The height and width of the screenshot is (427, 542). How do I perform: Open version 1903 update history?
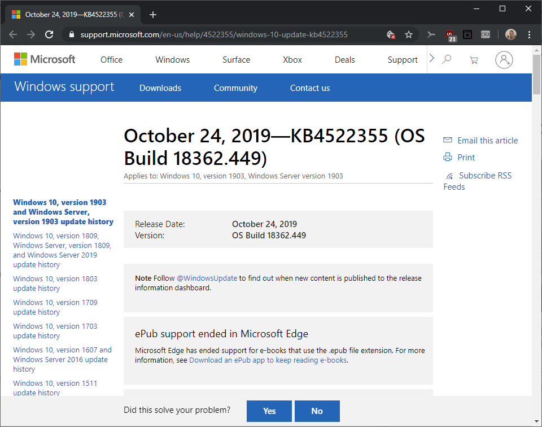[x=63, y=212]
